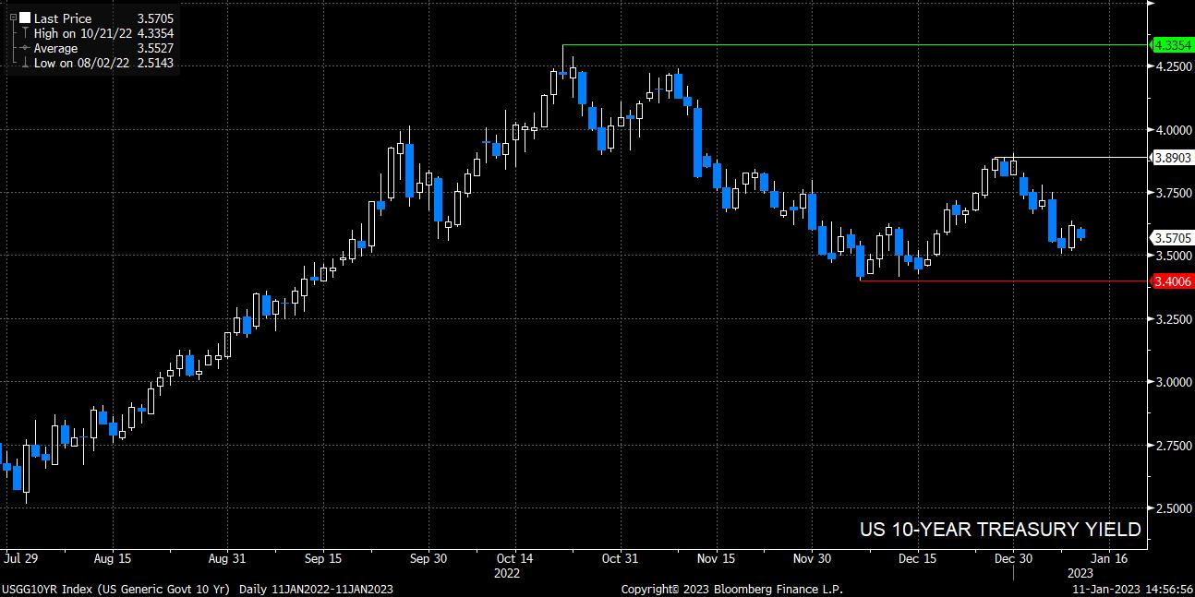Click 'Low on 08/02/22' legend entry
The height and width of the screenshot is (597, 1195).
coord(79,63)
